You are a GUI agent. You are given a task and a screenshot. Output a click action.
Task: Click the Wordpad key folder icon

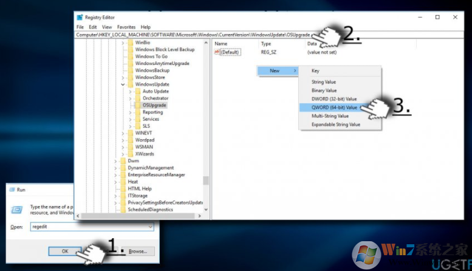[x=131, y=140]
